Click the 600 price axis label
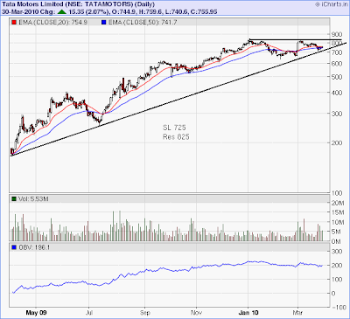The width and height of the screenshot is (350, 319). pos(337,64)
